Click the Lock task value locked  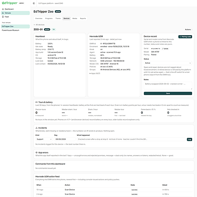pyautogui.click(x=50, y=61)
